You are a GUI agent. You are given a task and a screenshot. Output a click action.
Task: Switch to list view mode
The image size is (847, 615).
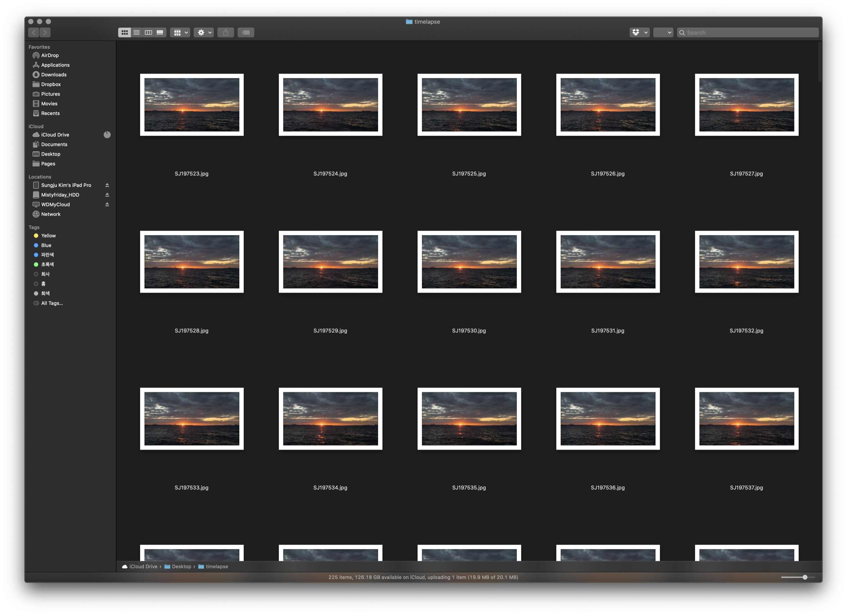137,32
